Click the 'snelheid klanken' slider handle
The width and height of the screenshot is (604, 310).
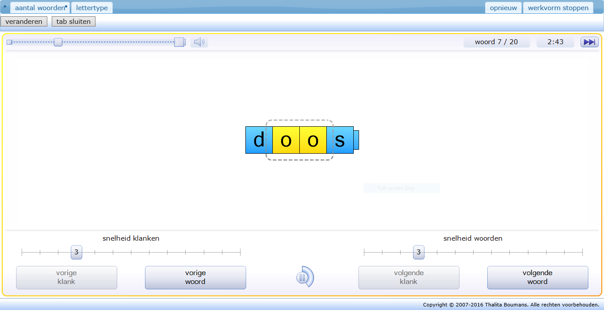click(76, 252)
